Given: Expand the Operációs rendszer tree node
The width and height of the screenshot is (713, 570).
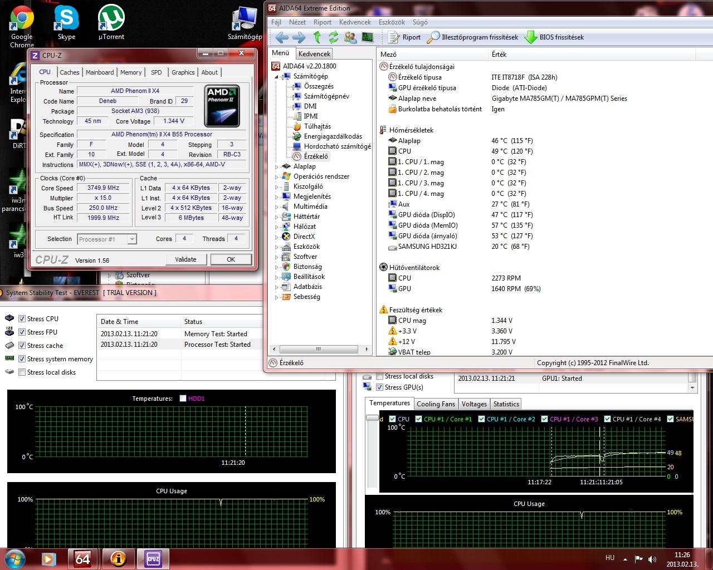Looking at the screenshot, I should click(x=276, y=176).
